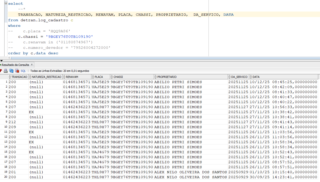Click the print icon in results toolbar
Screen dimensions: 320x182
click(6, 71)
